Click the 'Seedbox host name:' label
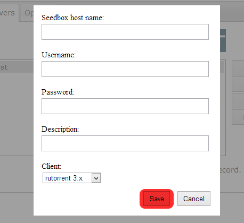Viewport: 244px width, 223px height. [x=72, y=18]
